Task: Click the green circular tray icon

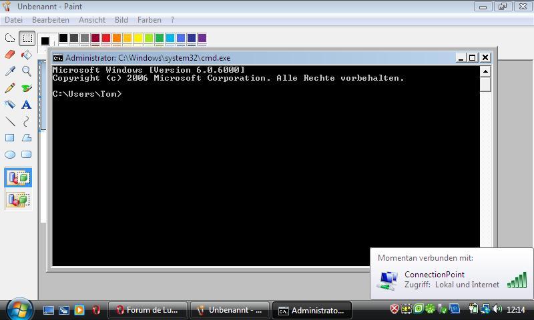Action: pos(419,309)
